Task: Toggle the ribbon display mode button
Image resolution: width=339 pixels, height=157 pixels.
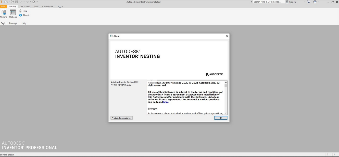Action: tap(60, 7)
